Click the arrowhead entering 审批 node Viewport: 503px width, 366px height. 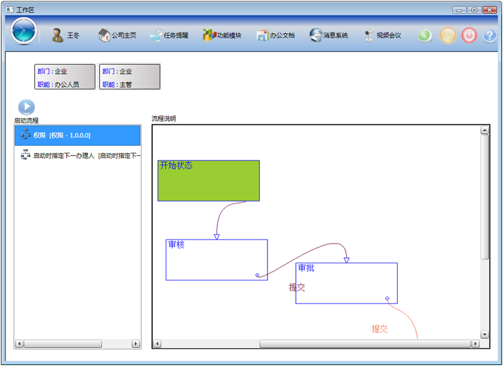pyautogui.click(x=346, y=260)
